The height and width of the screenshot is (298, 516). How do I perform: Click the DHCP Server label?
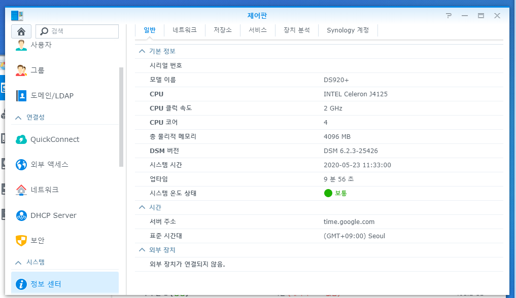click(x=54, y=215)
